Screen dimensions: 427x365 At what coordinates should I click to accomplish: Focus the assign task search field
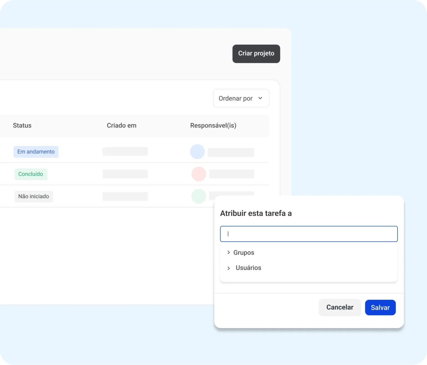(309, 234)
